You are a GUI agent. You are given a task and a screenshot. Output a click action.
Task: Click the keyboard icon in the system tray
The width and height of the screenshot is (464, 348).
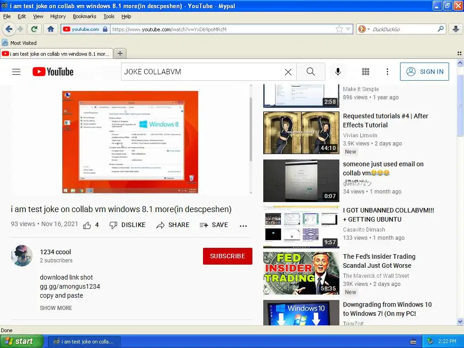click(x=413, y=342)
